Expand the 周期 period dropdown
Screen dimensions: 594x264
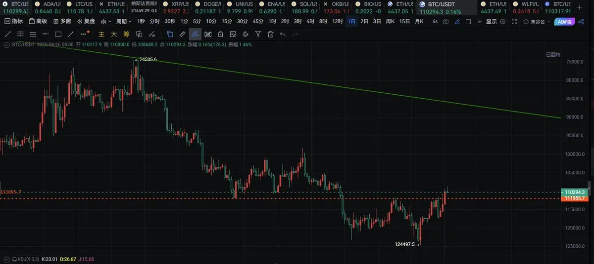click(124, 21)
